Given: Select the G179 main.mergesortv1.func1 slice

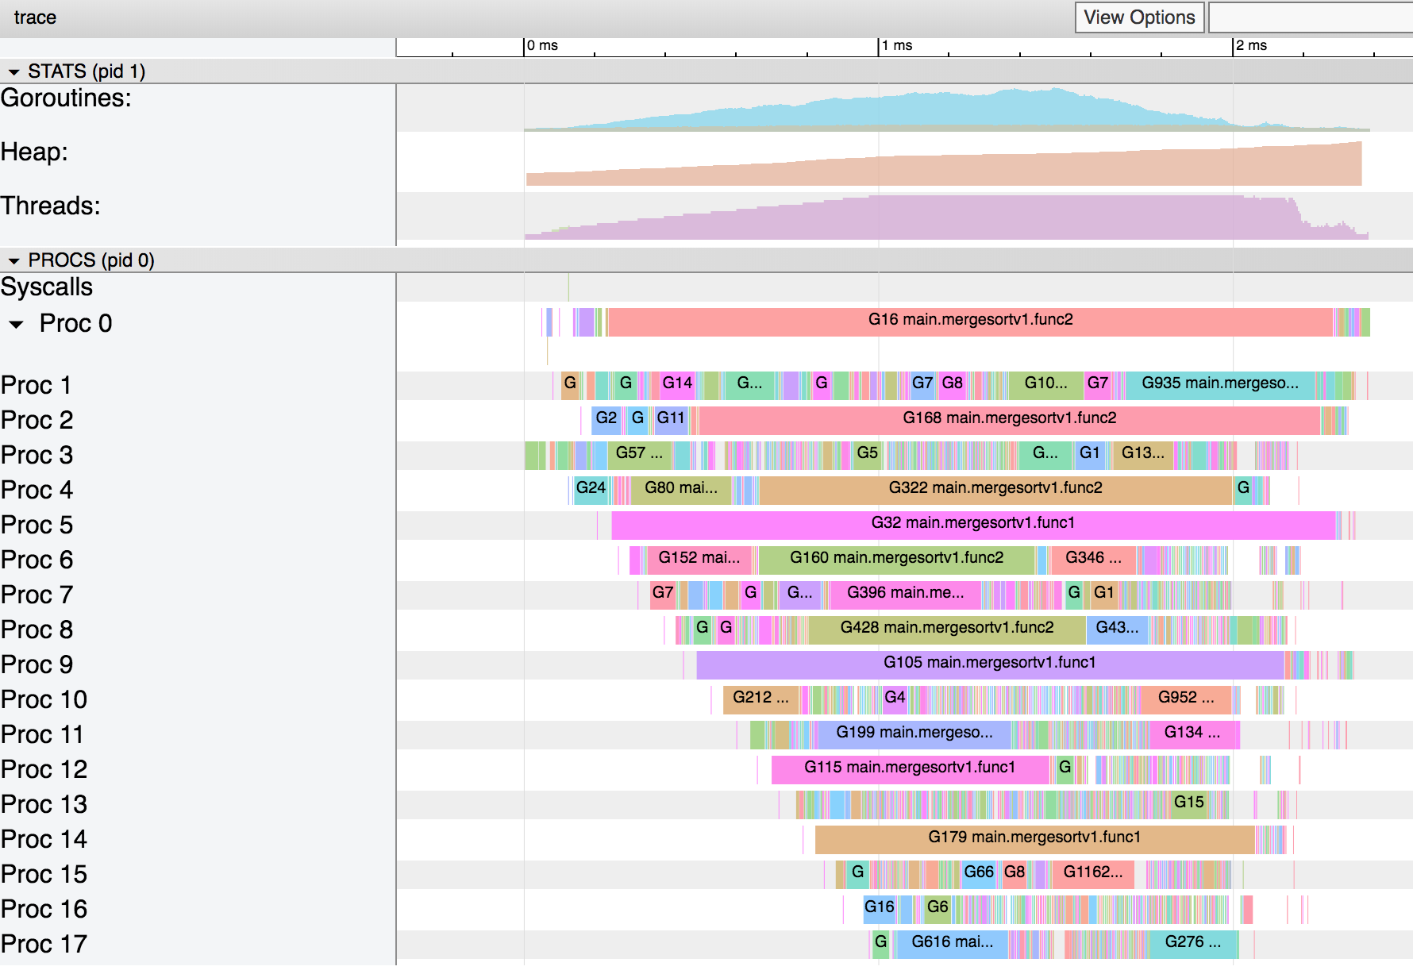Looking at the screenshot, I should point(1034,839).
